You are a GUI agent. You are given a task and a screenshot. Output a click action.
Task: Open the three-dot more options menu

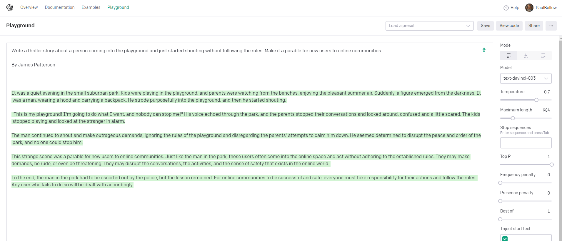551,26
